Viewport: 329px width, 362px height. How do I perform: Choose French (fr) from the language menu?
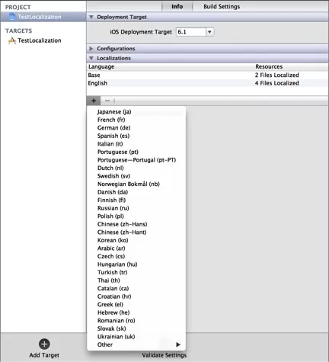pos(136,120)
